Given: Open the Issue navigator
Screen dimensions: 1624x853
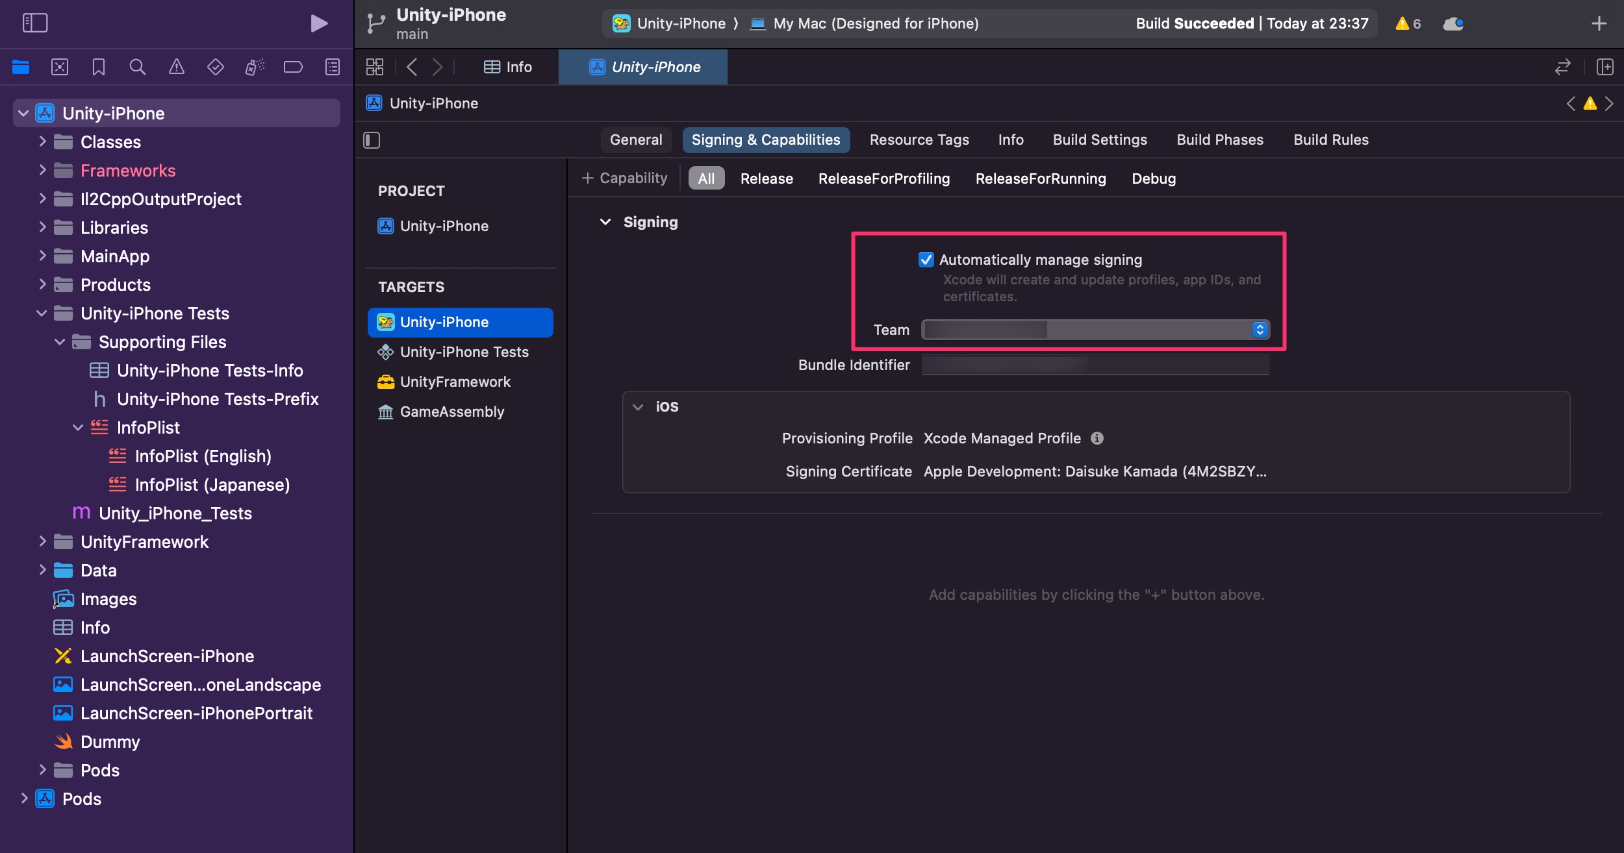Looking at the screenshot, I should point(177,67).
